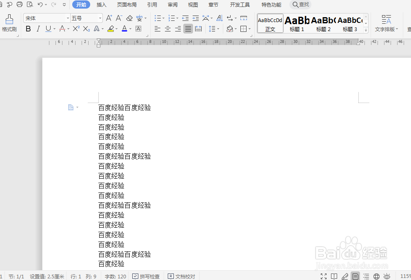Toggle italic formatting
The image size is (411, 280).
click(x=38, y=29)
